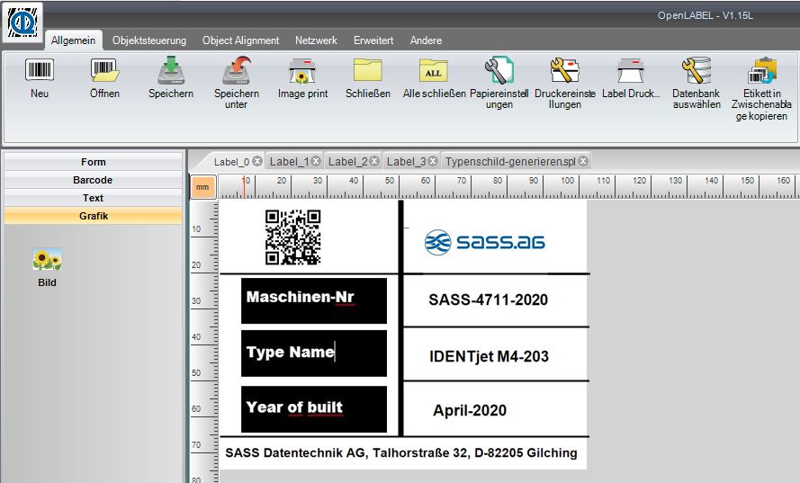800x483 pixels.
Task: Click the OpenLABEL application logo button
Action: (x=22, y=22)
